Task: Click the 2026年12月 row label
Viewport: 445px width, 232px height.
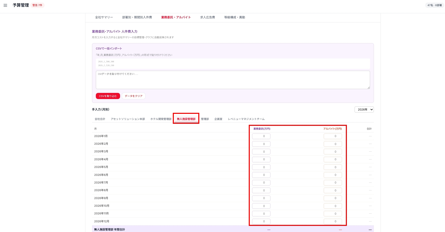Action: tap(102, 221)
